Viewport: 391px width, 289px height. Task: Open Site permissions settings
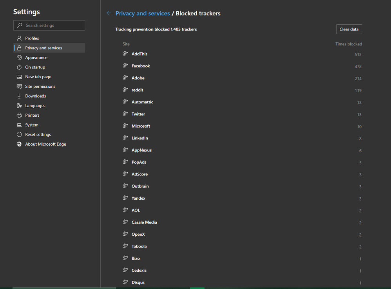point(49,87)
